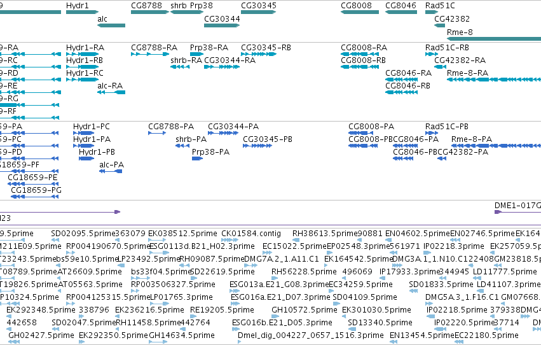The width and height of the screenshot is (541, 345).
Task: Select the Hydr1-RB transcript label
Action: tap(84, 60)
